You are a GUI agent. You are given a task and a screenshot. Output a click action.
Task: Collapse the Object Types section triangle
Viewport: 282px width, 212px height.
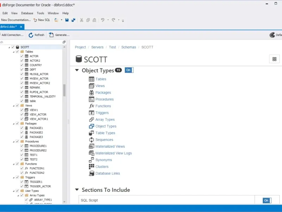(77, 70)
